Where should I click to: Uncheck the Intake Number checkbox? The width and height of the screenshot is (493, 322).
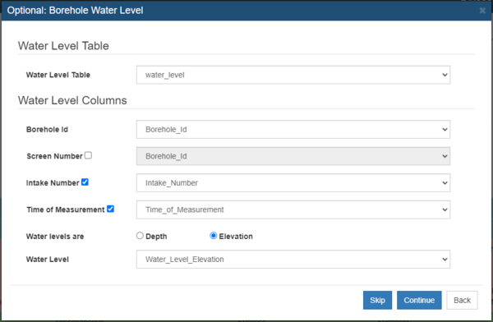(85, 182)
